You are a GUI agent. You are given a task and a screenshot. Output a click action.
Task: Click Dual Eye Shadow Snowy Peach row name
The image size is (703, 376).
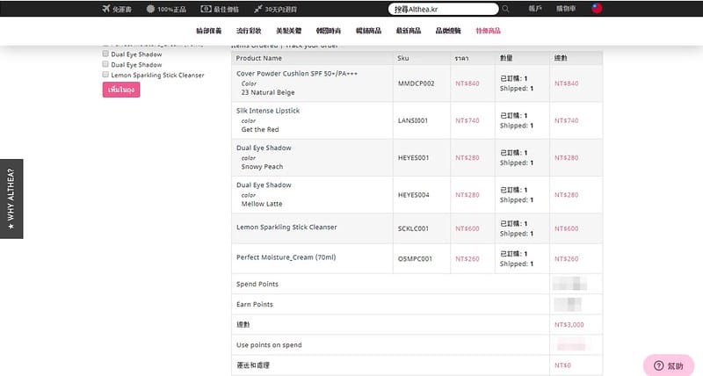[264, 148]
